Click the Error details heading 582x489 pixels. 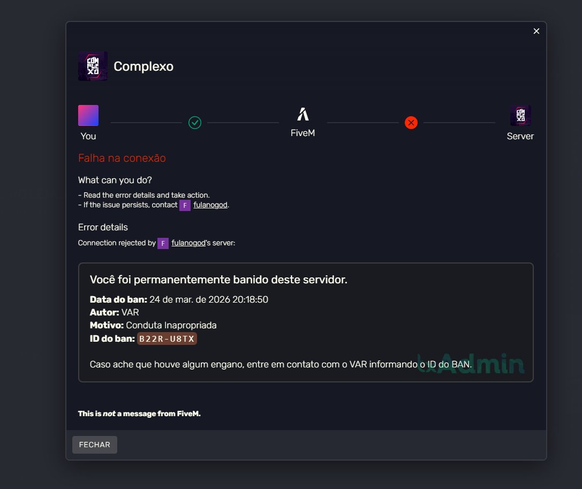pyautogui.click(x=103, y=227)
